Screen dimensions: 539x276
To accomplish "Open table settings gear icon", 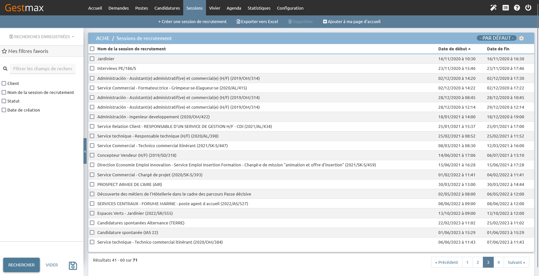I will tap(521, 38).
